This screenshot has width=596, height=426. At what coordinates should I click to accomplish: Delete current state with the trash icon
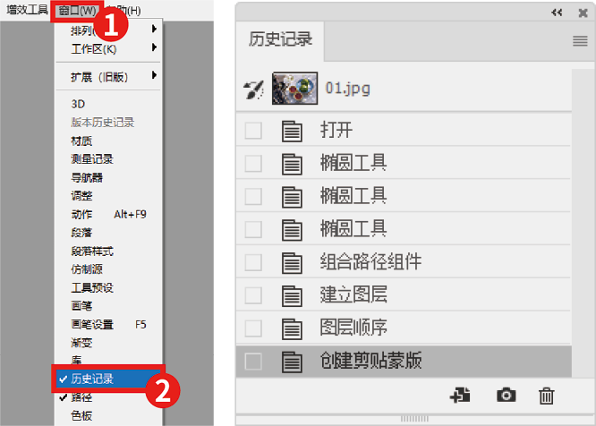click(546, 395)
